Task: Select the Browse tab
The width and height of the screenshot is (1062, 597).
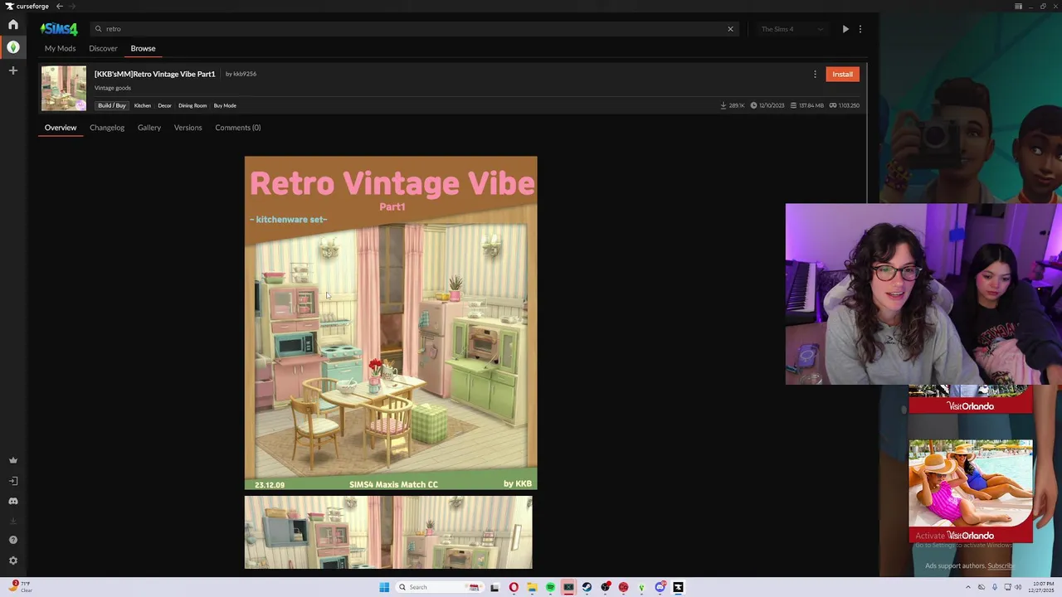Action: tap(143, 48)
